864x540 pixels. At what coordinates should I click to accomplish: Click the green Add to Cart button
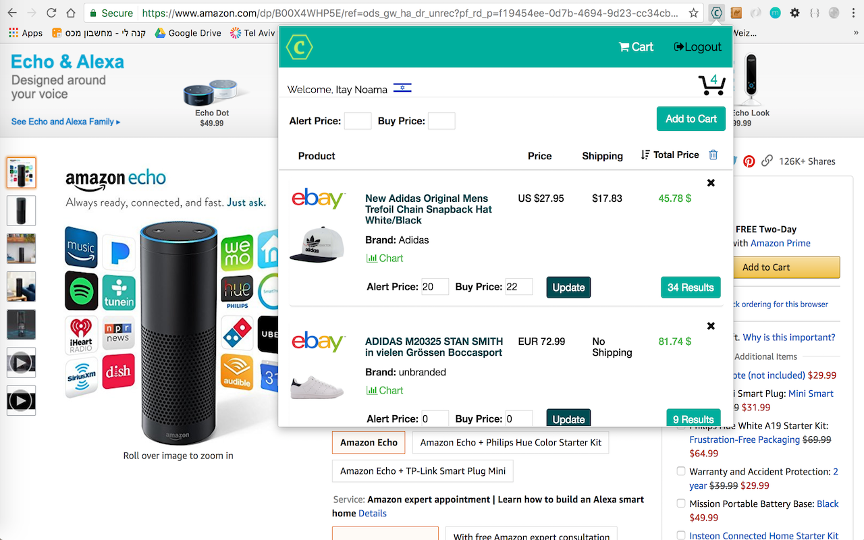691,119
